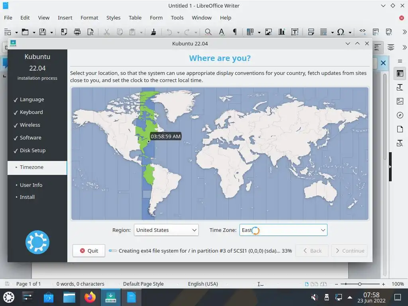Open the Edit menu
408x306 pixels.
point(25,18)
